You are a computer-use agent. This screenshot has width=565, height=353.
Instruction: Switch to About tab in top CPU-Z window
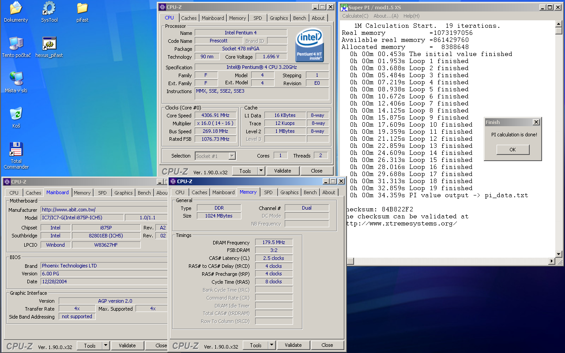click(x=318, y=18)
